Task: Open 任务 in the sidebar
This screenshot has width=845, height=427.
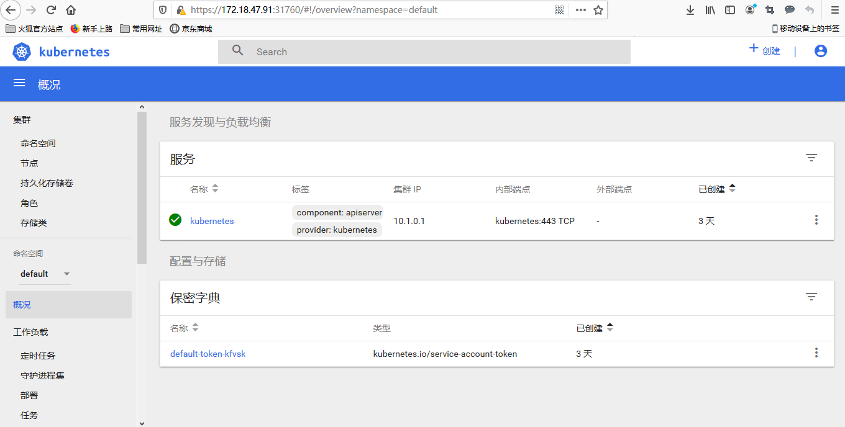Action: pos(29,415)
